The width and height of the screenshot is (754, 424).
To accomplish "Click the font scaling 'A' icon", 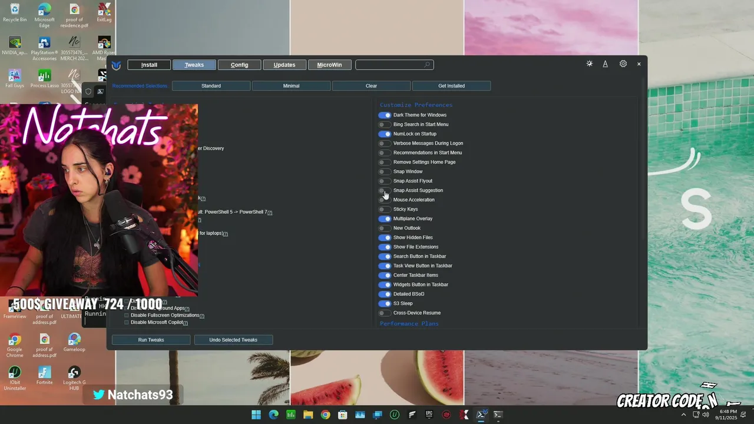I will [605, 64].
